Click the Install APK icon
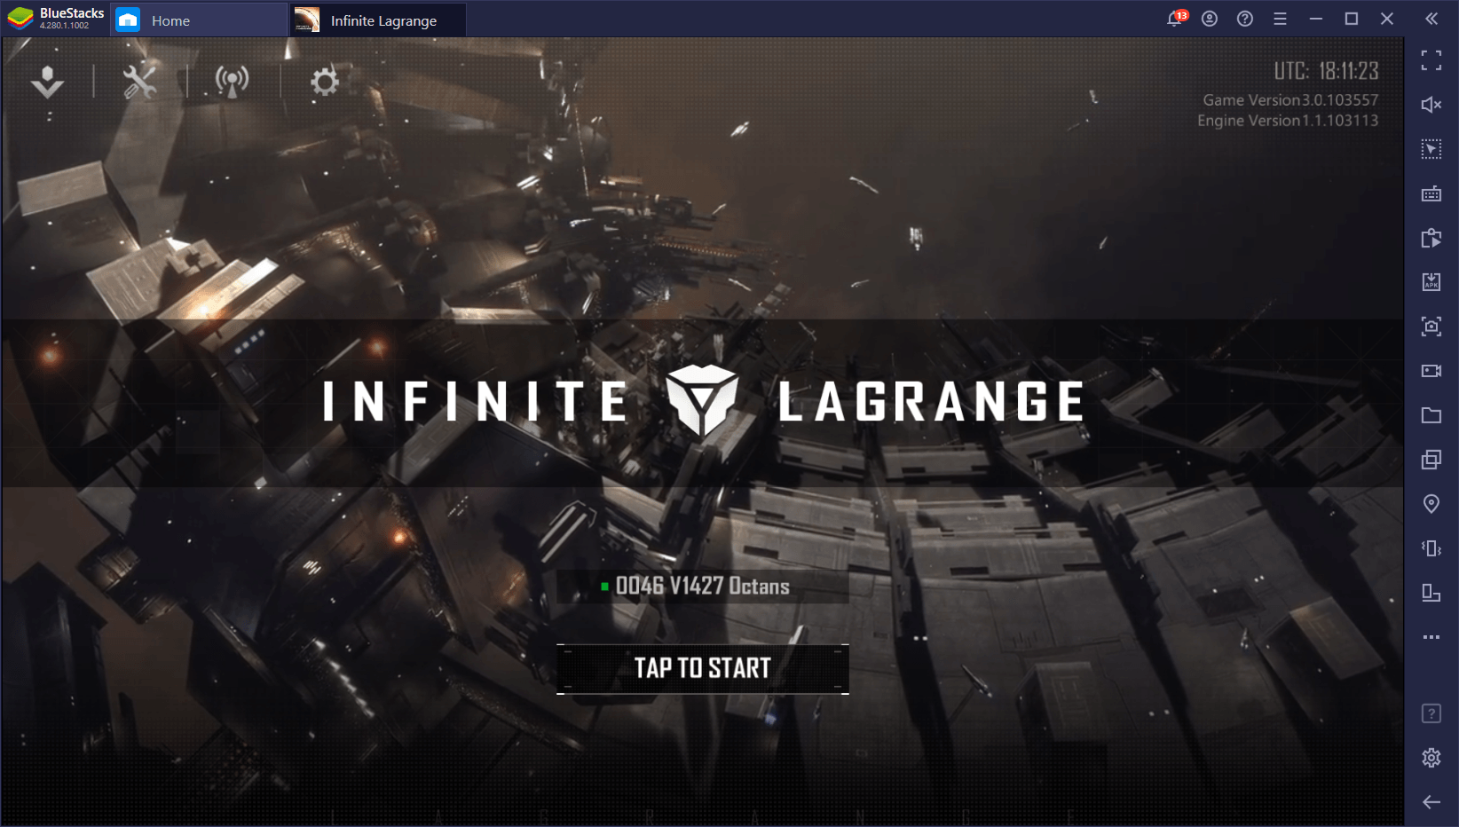Screen dimensions: 1459x827 pos(1431,282)
